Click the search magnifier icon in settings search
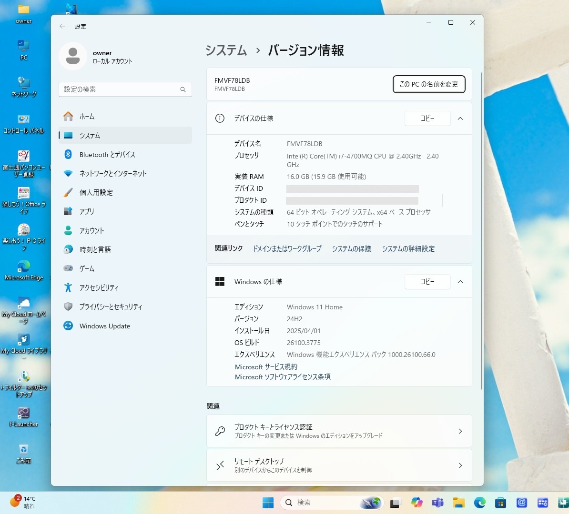The height and width of the screenshot is (514, 569). point(183,89)
